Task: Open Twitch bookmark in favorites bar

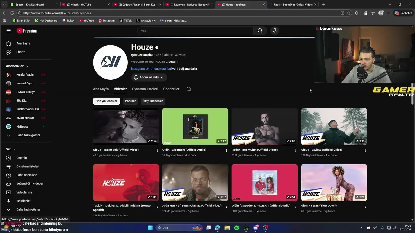Action: (68, 21)
